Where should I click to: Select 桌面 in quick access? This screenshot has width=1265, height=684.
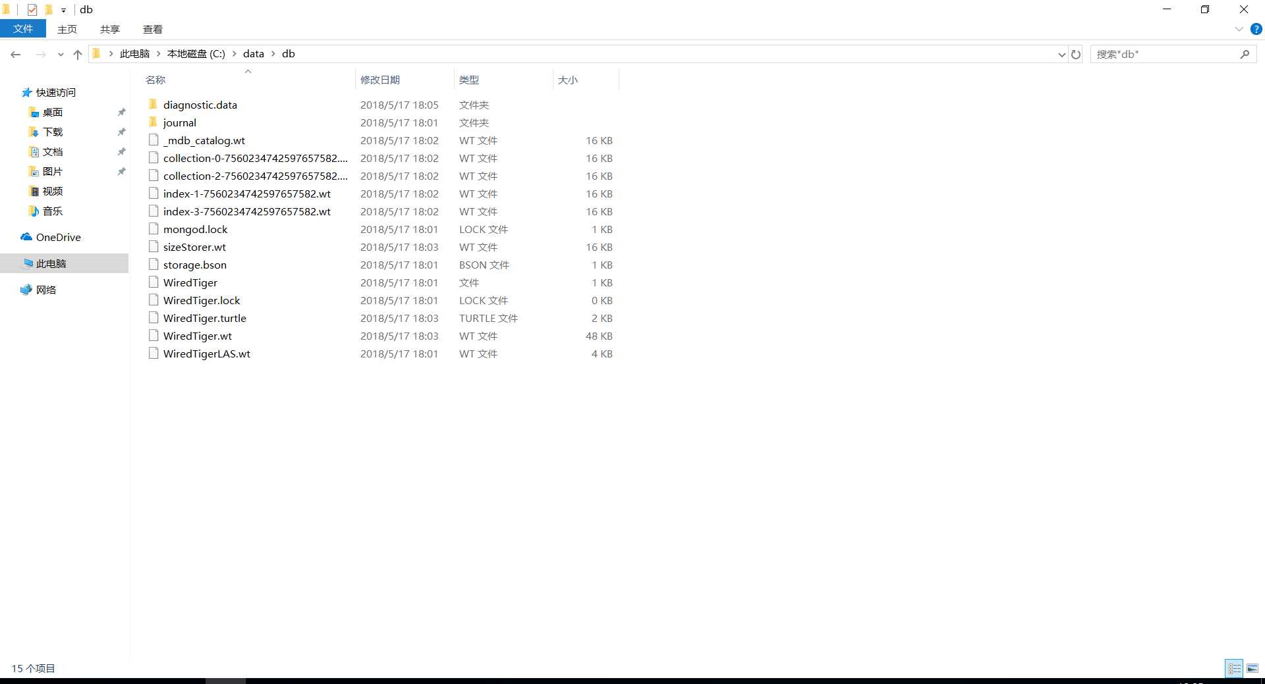52,113
